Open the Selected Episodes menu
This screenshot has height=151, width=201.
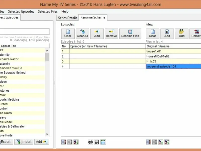point(21,11)
